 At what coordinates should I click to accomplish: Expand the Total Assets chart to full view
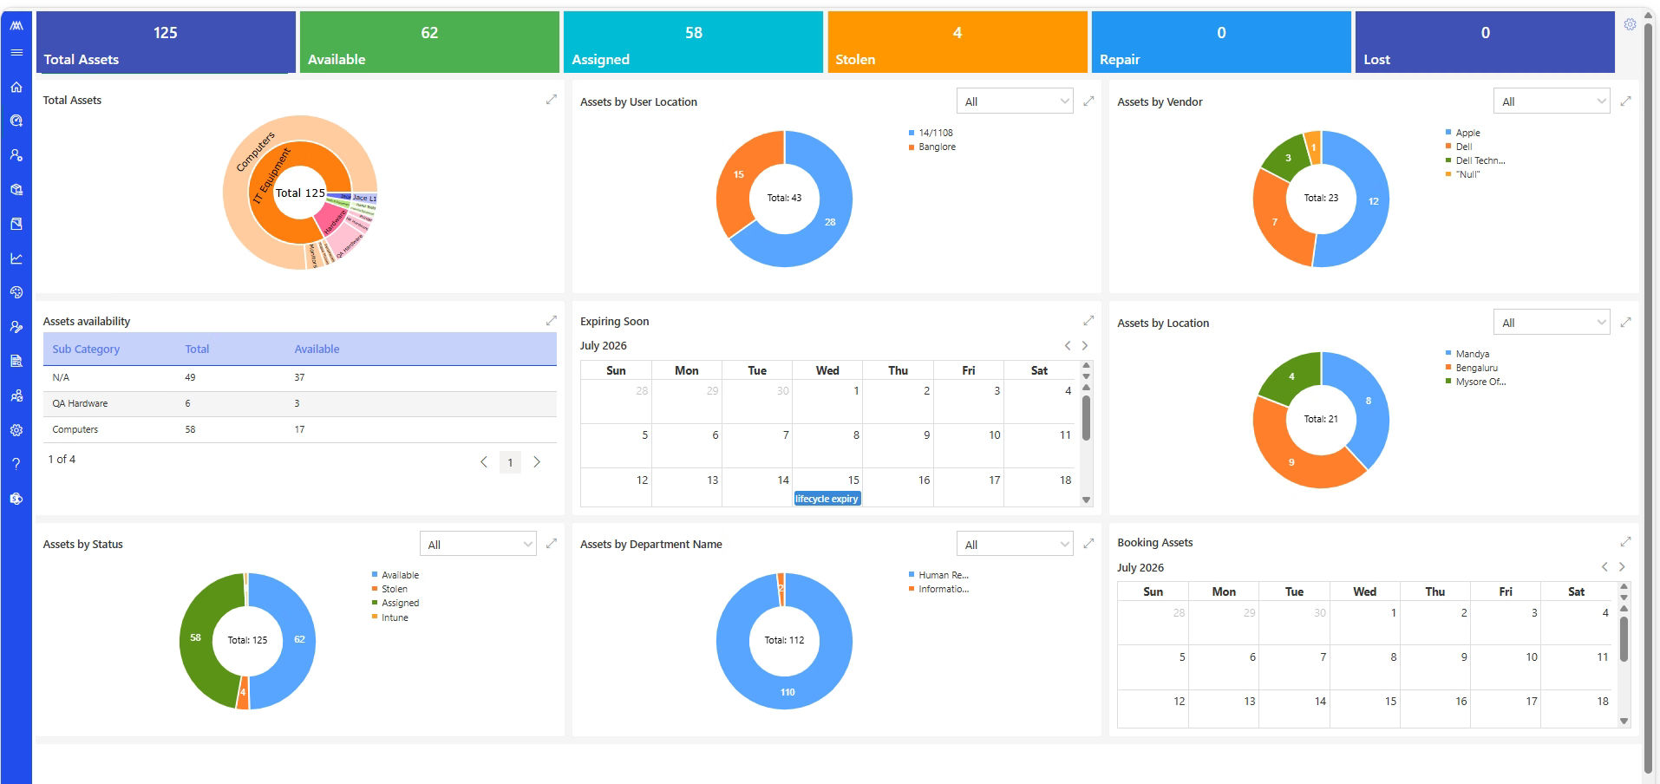coord(551,100)
